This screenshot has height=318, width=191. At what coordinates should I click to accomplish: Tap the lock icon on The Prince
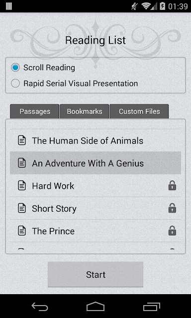point(172,231)
